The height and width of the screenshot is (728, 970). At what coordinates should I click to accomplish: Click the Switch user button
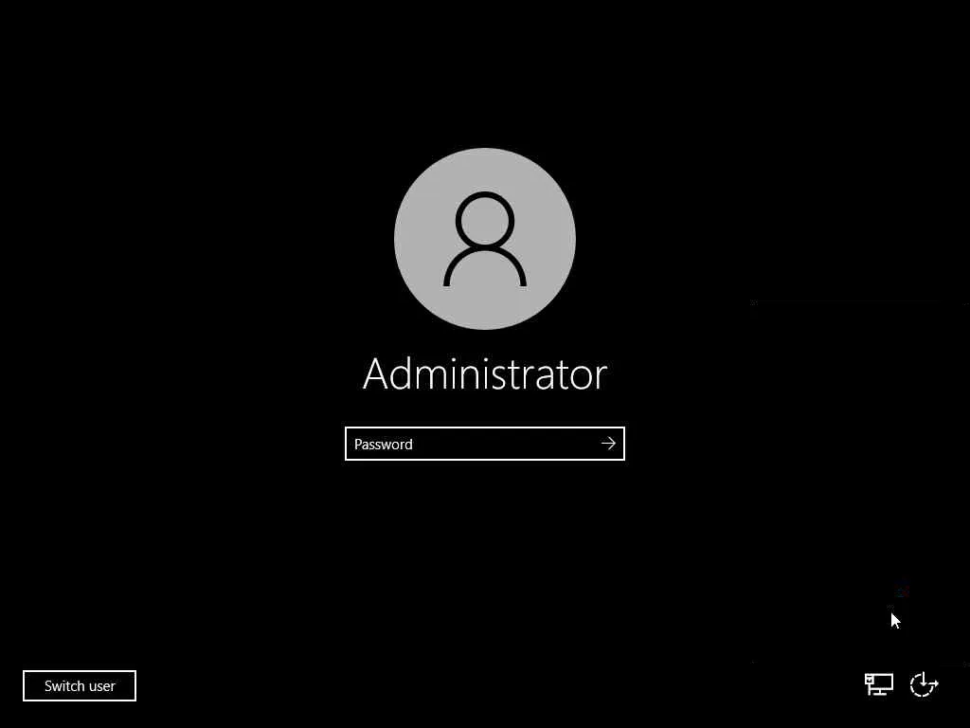click(80, 686)
